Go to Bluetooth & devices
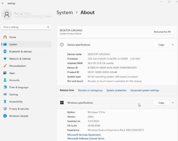The height and width of the screenshot is (141, 178). click(x=26, y=51)
